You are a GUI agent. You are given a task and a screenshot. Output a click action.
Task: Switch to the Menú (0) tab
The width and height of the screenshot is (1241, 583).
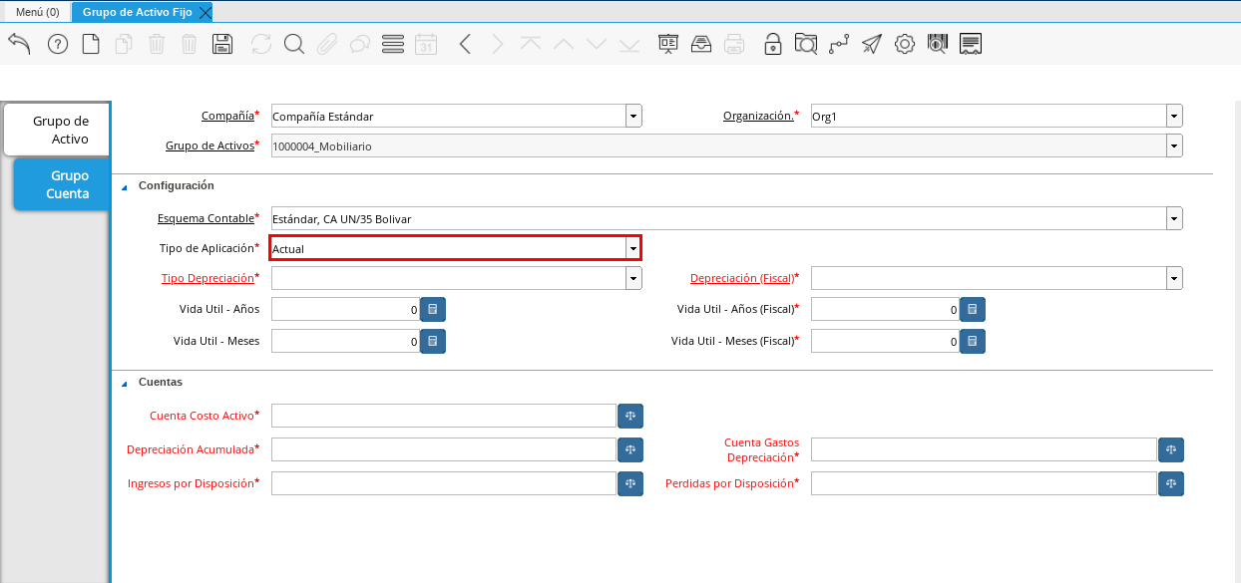(36, 12)
